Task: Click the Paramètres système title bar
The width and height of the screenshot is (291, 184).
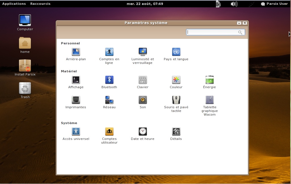Action: coord(146,23)
